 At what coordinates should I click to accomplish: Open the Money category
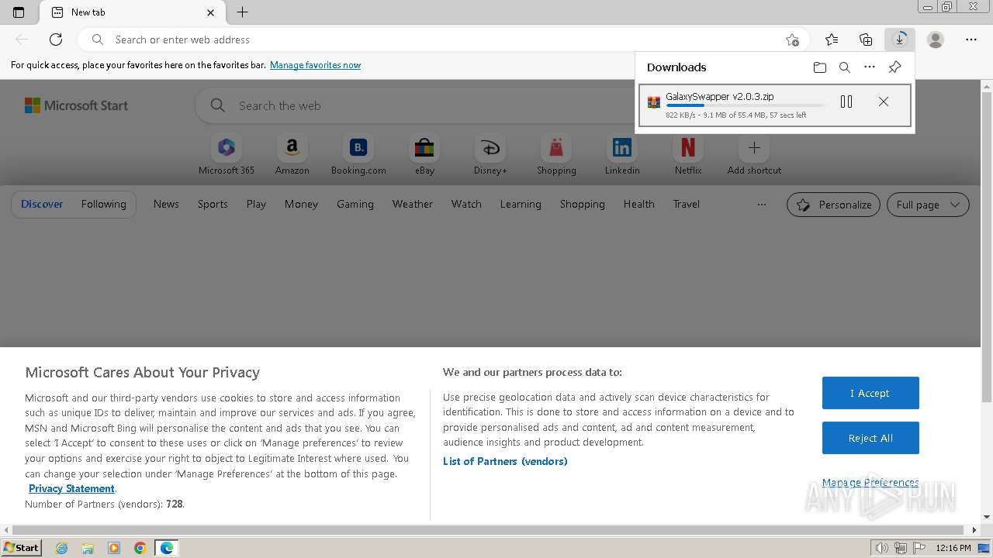coord(301,204)
